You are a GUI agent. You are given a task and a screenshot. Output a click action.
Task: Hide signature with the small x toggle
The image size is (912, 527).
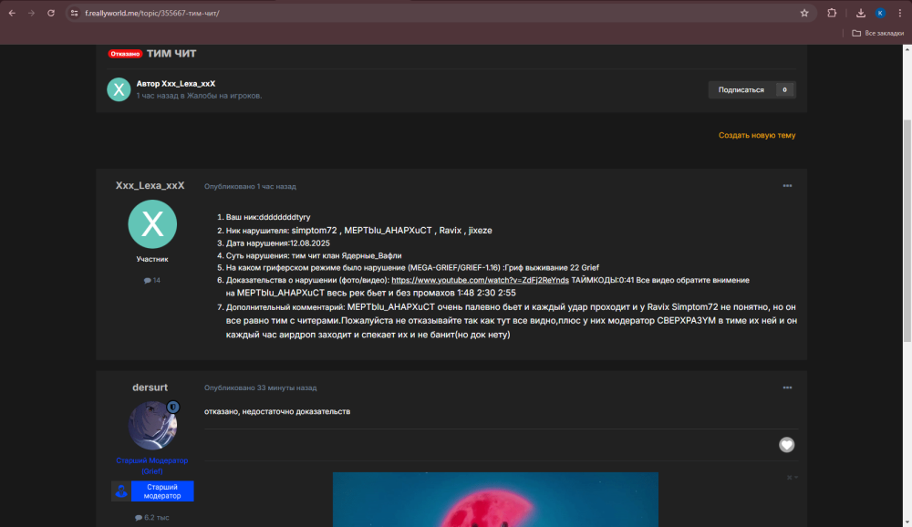tap(792, 478)
